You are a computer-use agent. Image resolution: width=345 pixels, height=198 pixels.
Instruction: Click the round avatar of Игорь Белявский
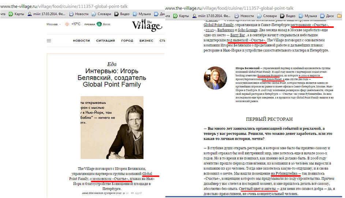(215, 78)
